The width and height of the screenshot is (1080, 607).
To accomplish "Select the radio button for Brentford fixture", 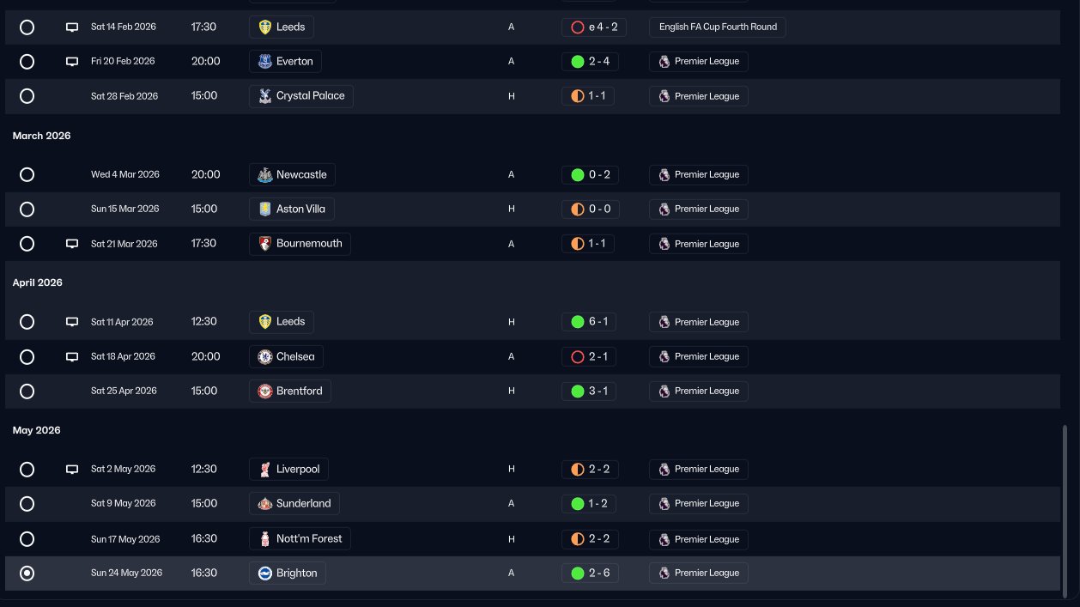I will (27, 392).
